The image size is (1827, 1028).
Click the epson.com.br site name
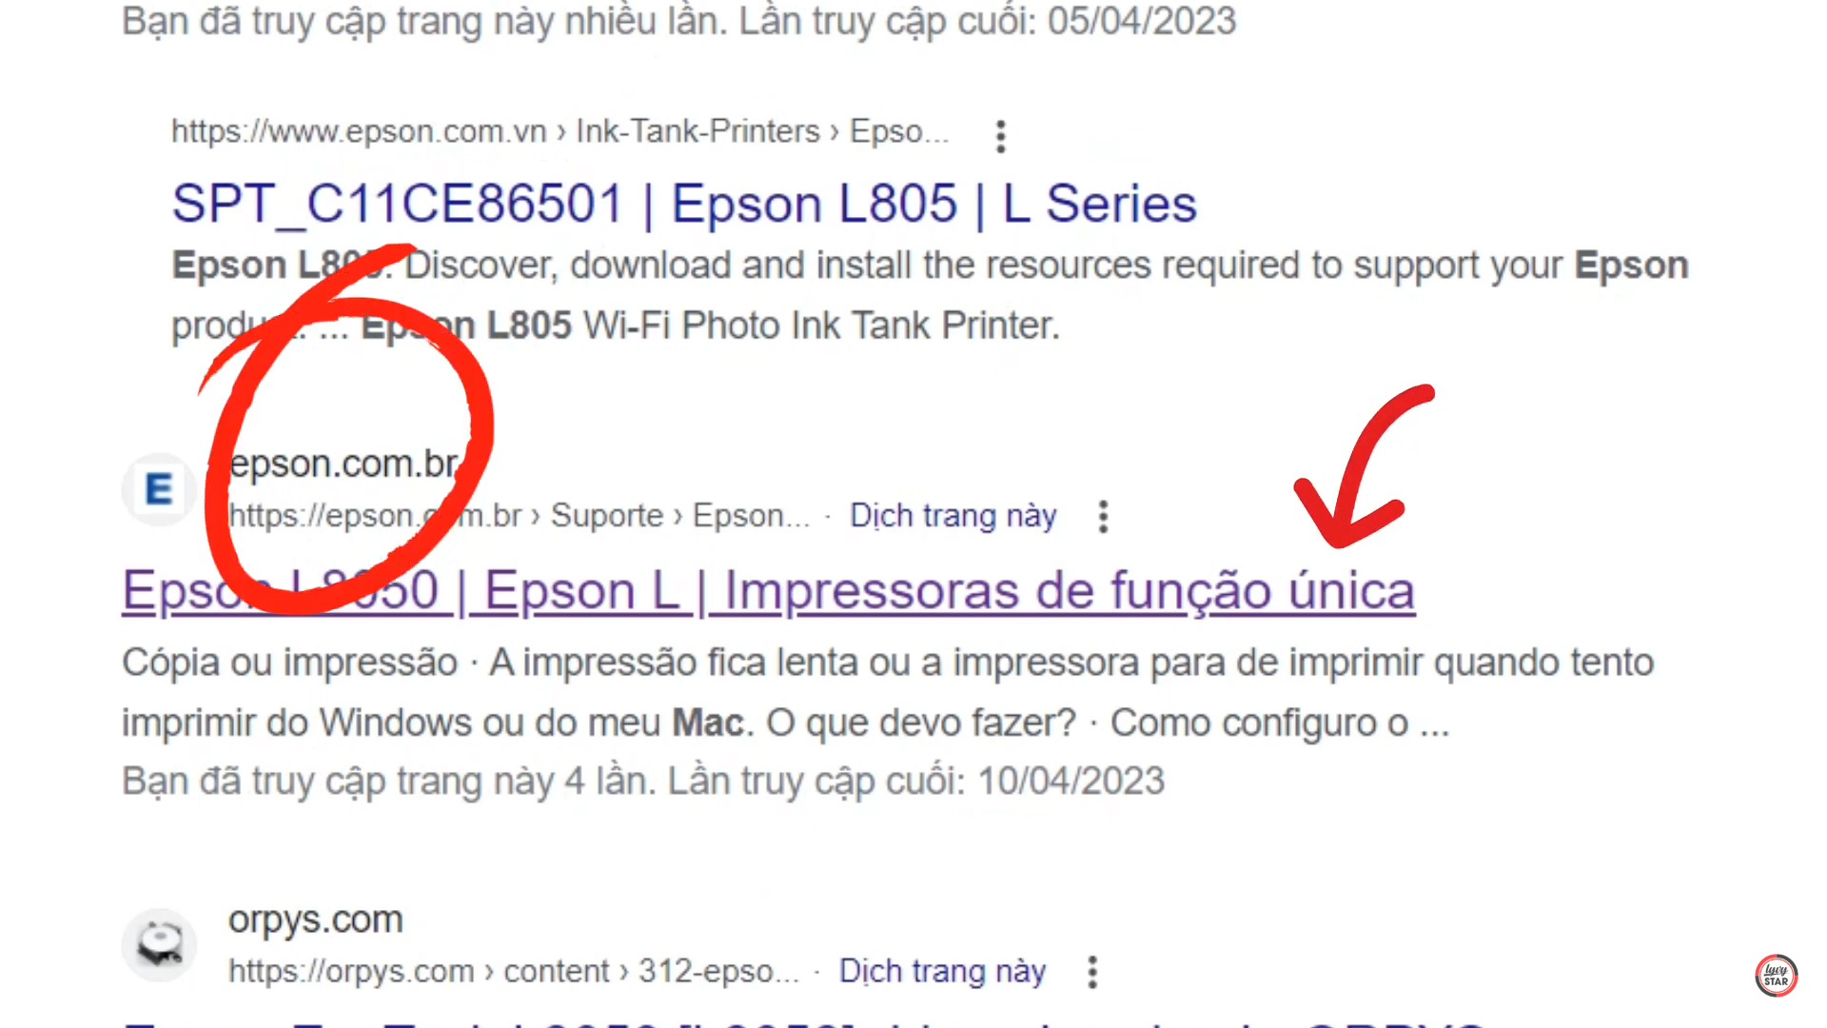[x=344, y=464]
